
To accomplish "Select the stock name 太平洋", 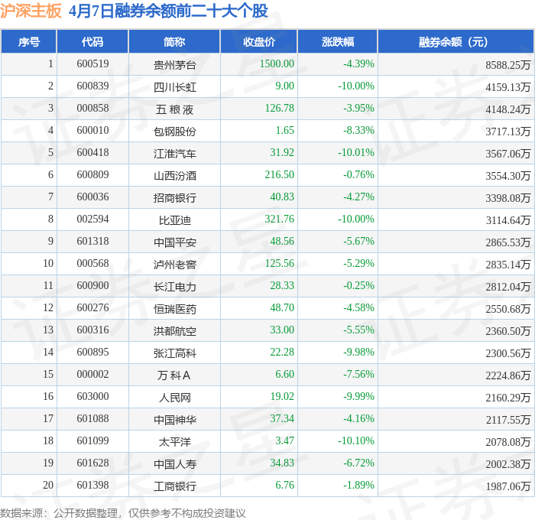I will (175, 442).
